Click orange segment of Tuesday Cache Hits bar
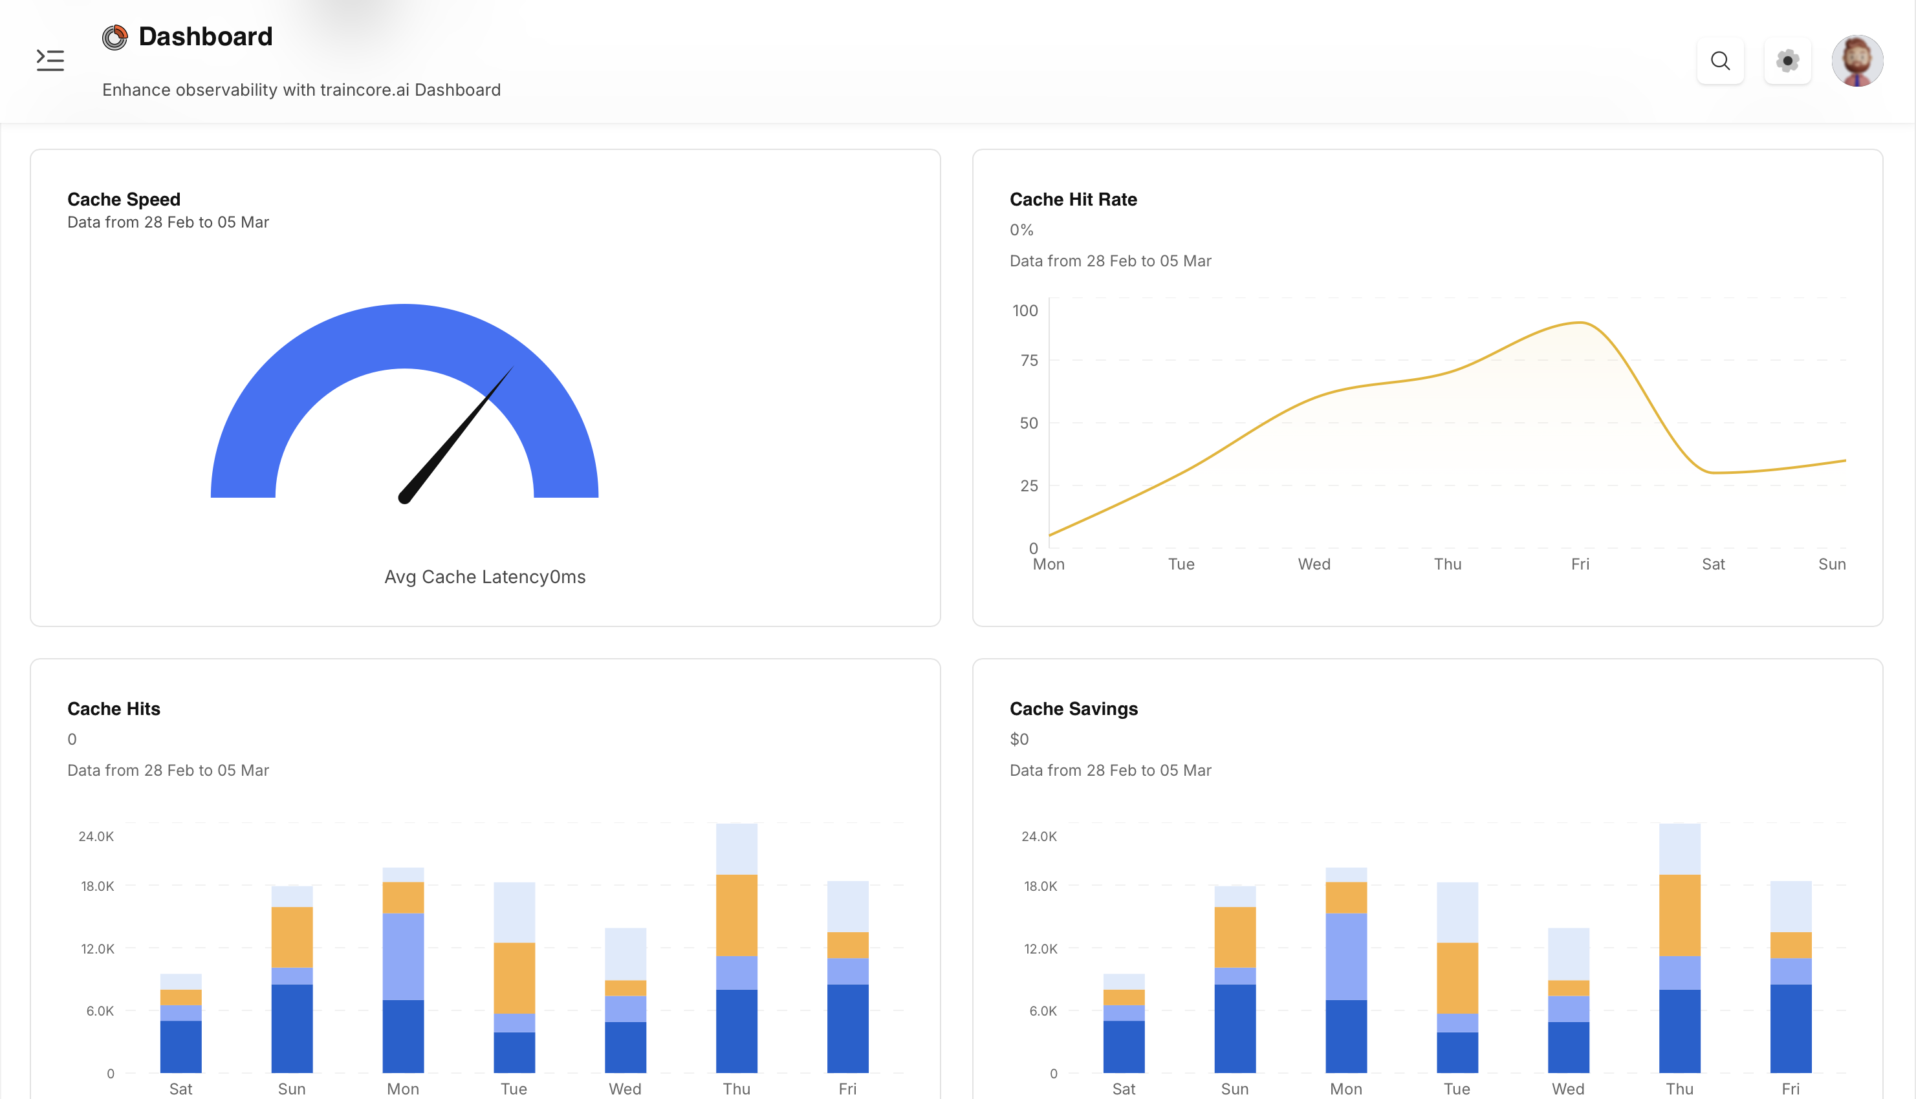 pos(514,977)
